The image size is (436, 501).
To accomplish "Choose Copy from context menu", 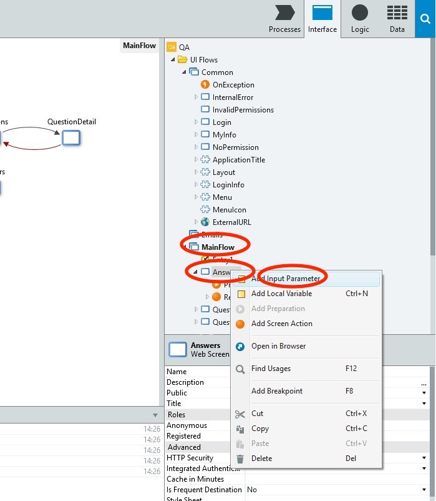I will click(306, 429).
